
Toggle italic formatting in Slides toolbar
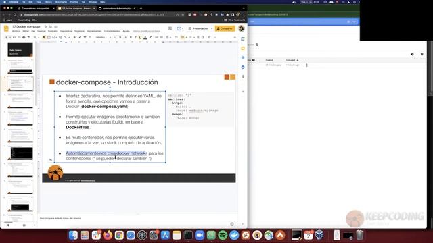click(x=135, y=37)
